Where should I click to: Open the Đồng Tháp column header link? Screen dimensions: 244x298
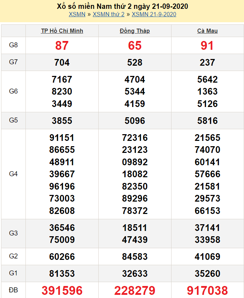(x=135, y=31)
